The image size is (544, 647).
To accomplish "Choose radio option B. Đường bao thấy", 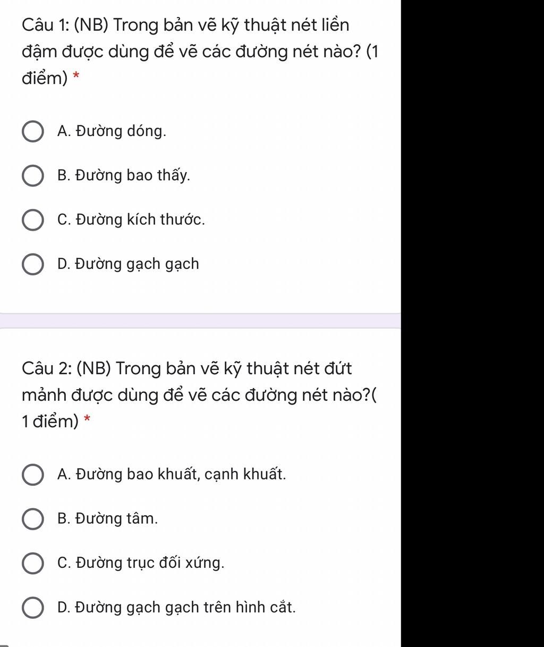I will click(x=32, y=176).
